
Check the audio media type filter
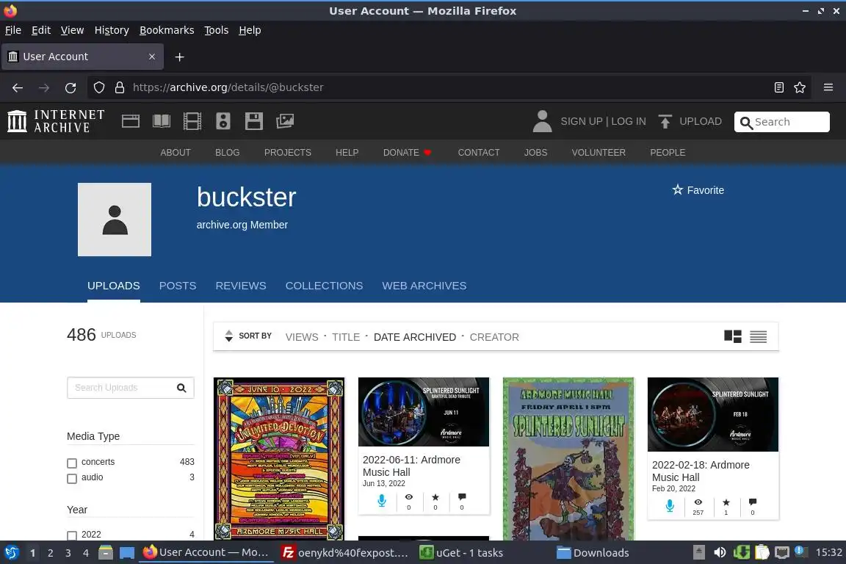(72, 479)
